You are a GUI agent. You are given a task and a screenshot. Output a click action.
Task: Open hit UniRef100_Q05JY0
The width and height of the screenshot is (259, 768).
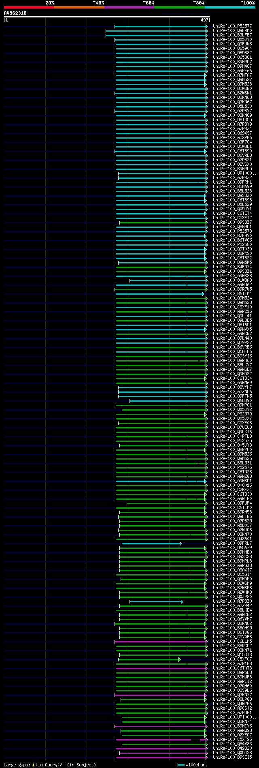(x=232, y=40)
